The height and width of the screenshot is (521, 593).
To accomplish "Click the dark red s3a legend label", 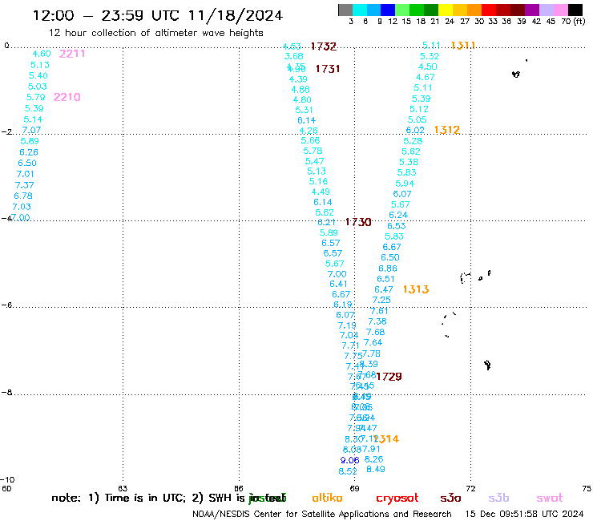I will tap(450, 499).
